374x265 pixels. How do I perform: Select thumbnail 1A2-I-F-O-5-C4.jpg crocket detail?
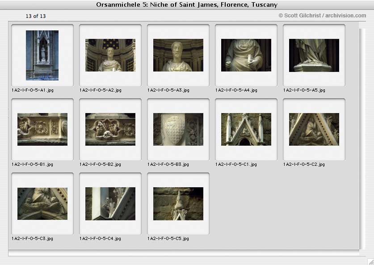pos(110,204)
